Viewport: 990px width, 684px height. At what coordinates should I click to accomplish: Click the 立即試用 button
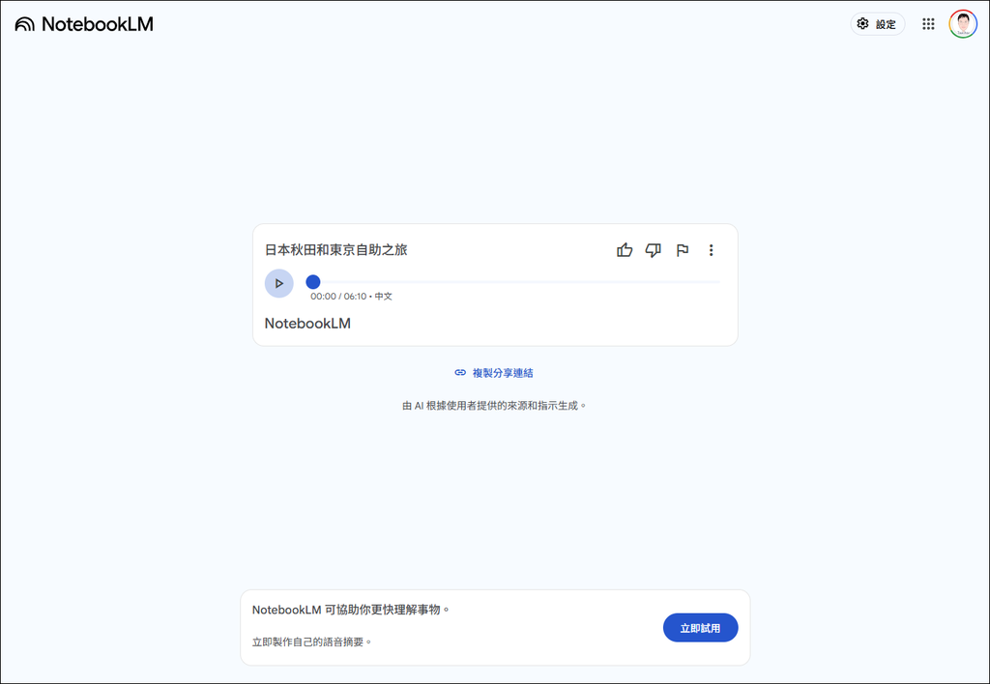click(700, 628)
